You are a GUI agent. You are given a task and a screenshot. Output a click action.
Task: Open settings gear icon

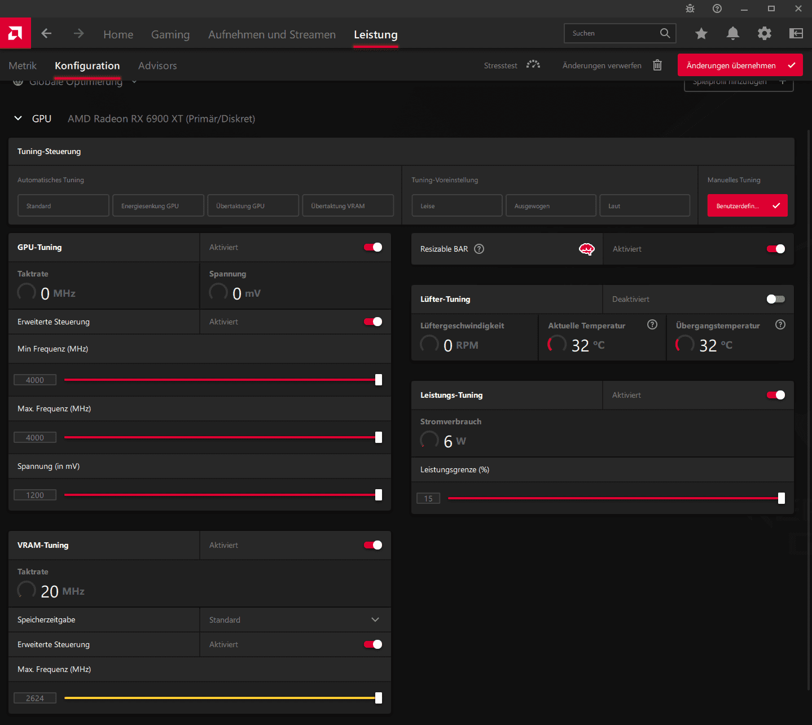[765, 34]
